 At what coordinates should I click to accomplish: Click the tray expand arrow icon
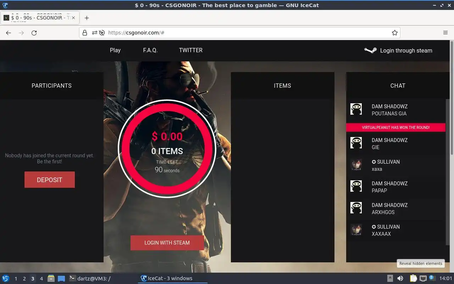pyautogui.click(x=390, y=278)
